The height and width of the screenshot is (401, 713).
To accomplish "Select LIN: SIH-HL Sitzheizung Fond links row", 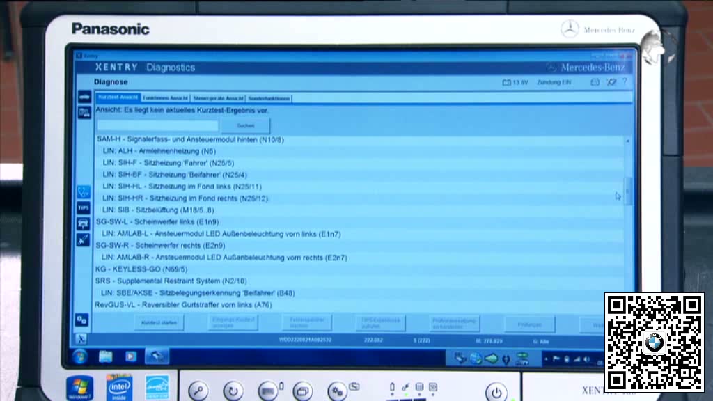I will [359, 187].
